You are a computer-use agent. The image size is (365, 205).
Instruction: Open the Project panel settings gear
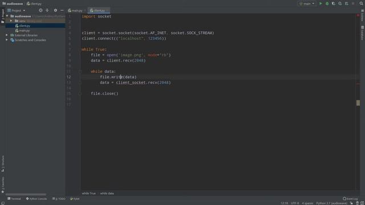click(x=55, y=10)
